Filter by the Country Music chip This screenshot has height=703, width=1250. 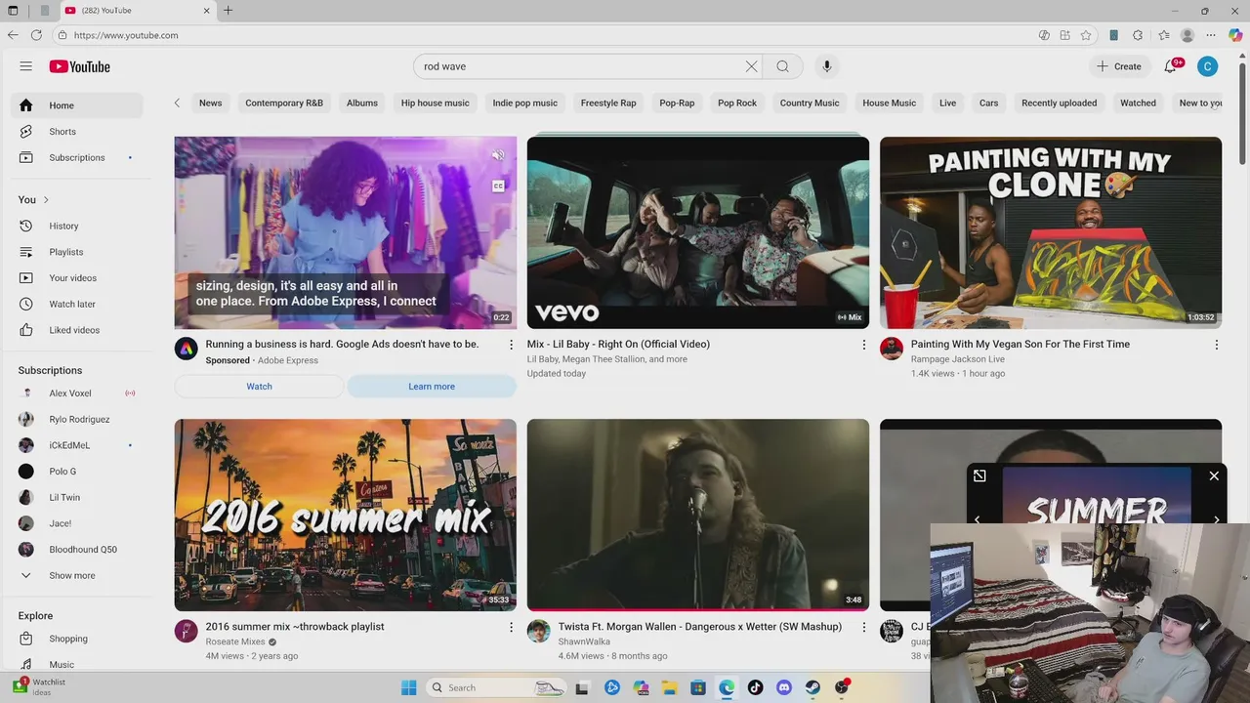[x=810, y=103]
